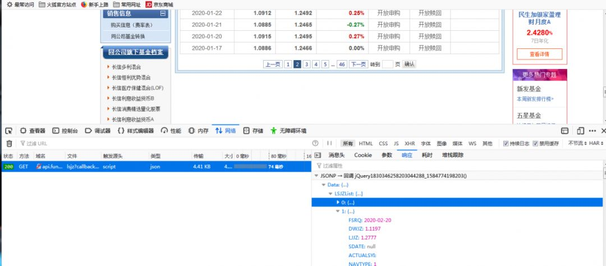
Task: Open the 查看器 inspector tab
Action: 33,131
